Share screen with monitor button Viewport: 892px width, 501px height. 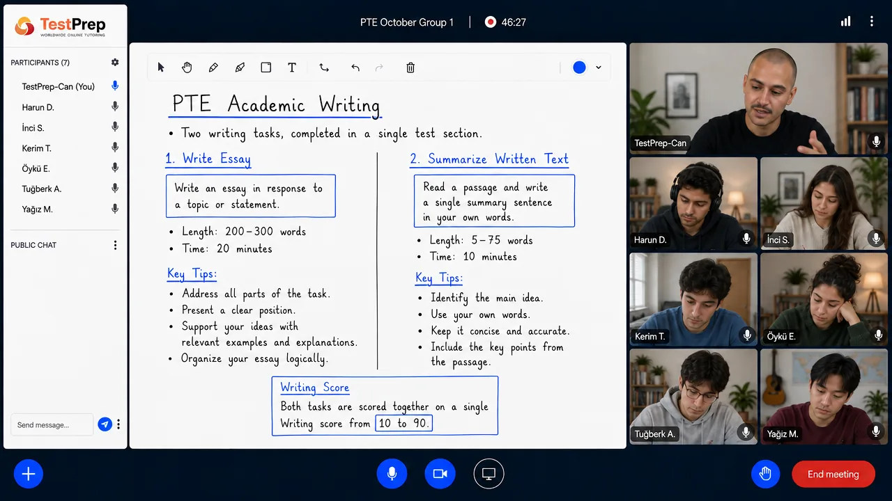(489, 474)
